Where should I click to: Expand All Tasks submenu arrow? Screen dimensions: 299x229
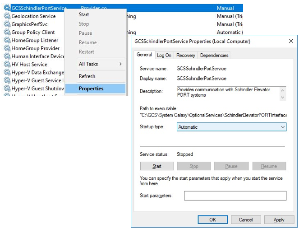(120, 64)
